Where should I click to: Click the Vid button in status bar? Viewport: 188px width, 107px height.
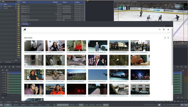point(182,105)
